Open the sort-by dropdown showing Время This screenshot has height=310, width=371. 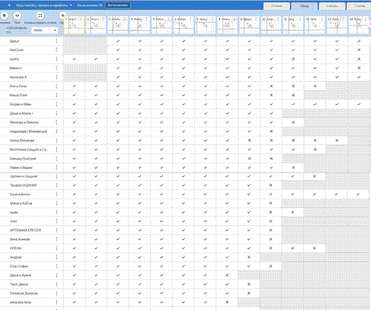[44, 28]
